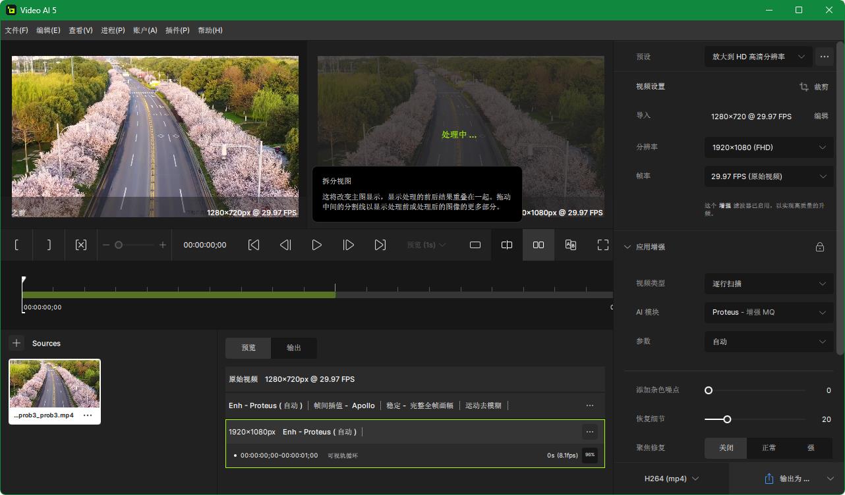Set 聚焦修复 to 正常
845x495 pixels.
pyautogui.click(x=769, y=448)
